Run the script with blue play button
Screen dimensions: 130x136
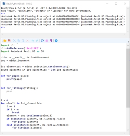56,41
